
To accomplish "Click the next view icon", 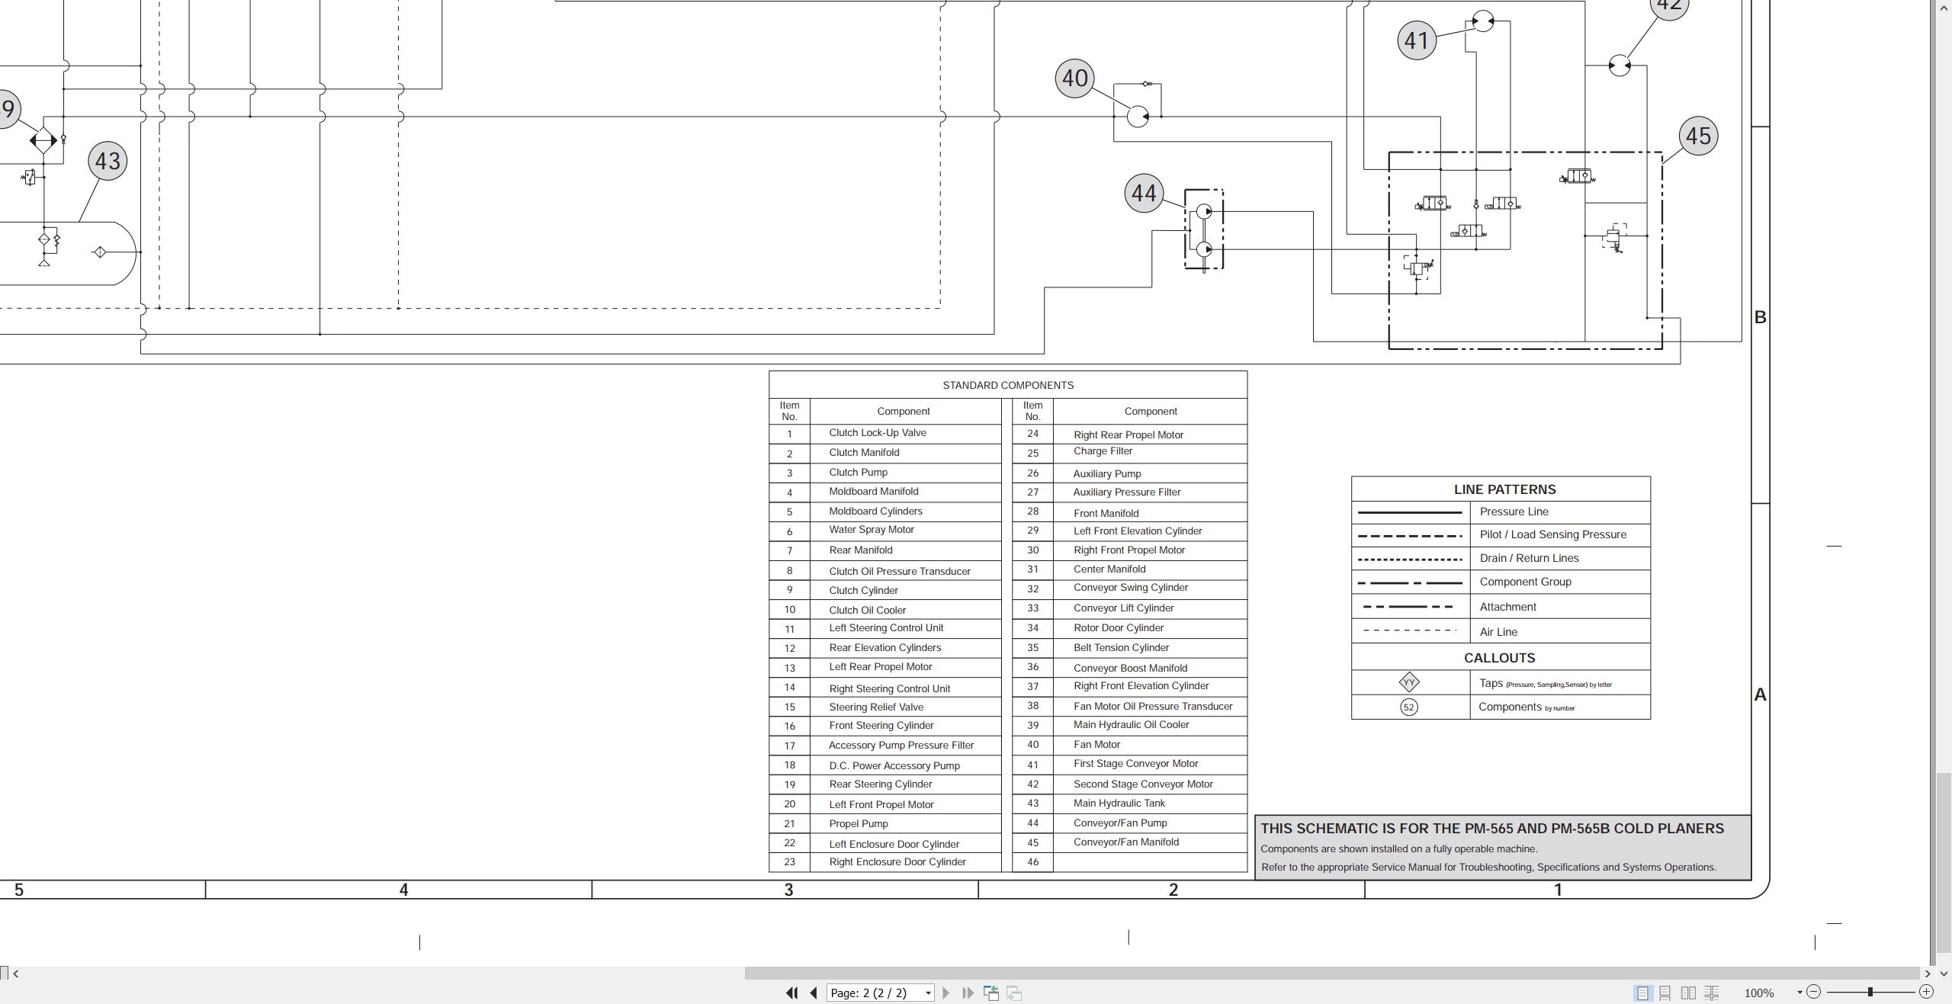I will click(x=1014, y=993).
